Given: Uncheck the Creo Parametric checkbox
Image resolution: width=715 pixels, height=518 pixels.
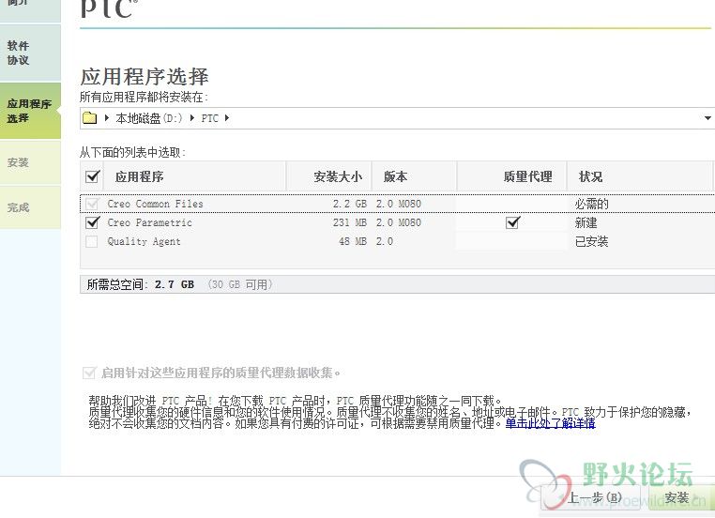Looking at the screenshot, I should coord(93,222).
